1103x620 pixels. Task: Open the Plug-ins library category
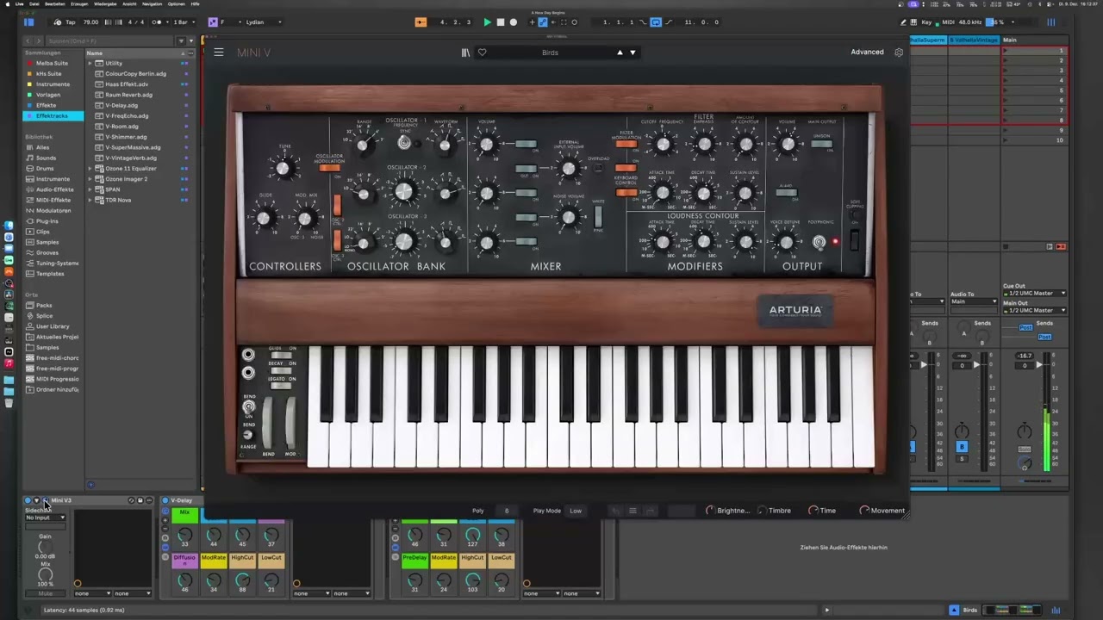(x=47, y=221)
